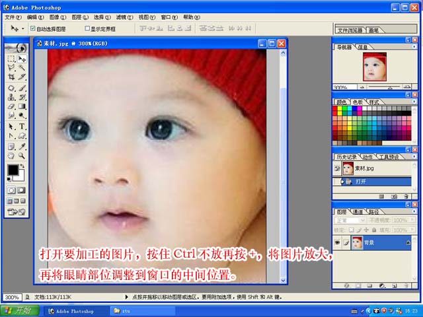Select the Rectangular Marquee tool
This screenshot has height=317, width=423.
[11, 59]
